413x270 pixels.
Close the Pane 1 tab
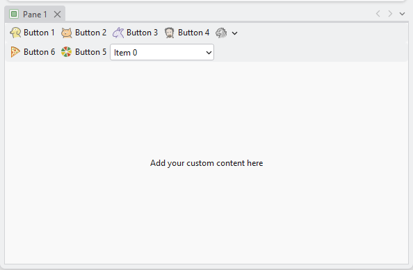[x=57, y=14]
